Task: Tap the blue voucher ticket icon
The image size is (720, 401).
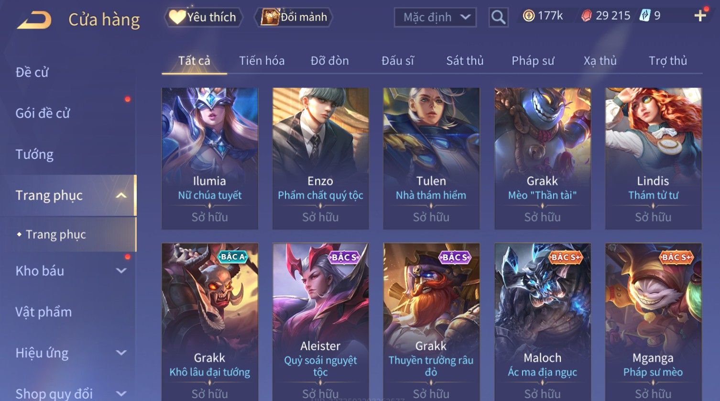Action: coord(645,16)
